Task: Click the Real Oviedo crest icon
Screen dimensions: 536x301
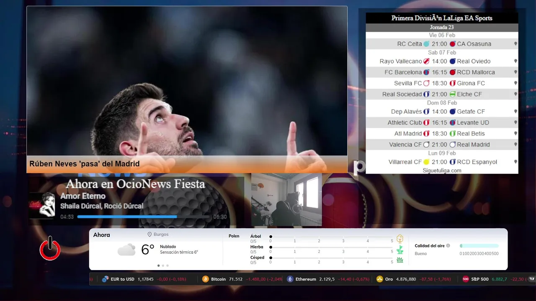Action: 452,61
